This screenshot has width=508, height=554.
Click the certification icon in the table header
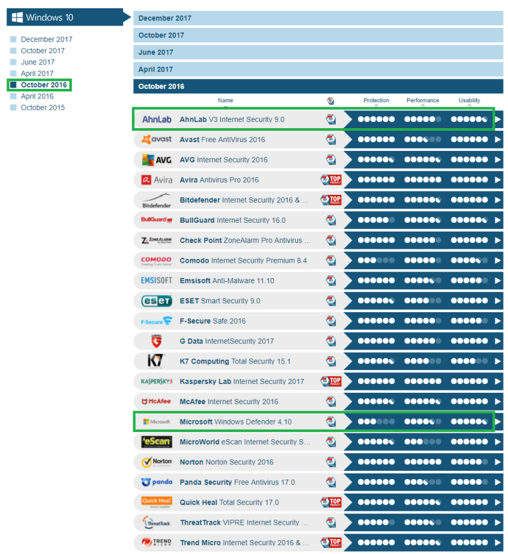click(331, 101)
